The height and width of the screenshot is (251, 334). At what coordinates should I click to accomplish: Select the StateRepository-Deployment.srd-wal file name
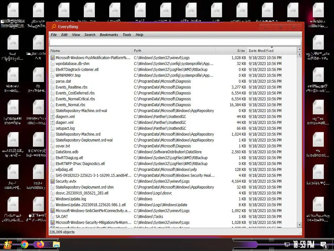(x=84, y=140)
